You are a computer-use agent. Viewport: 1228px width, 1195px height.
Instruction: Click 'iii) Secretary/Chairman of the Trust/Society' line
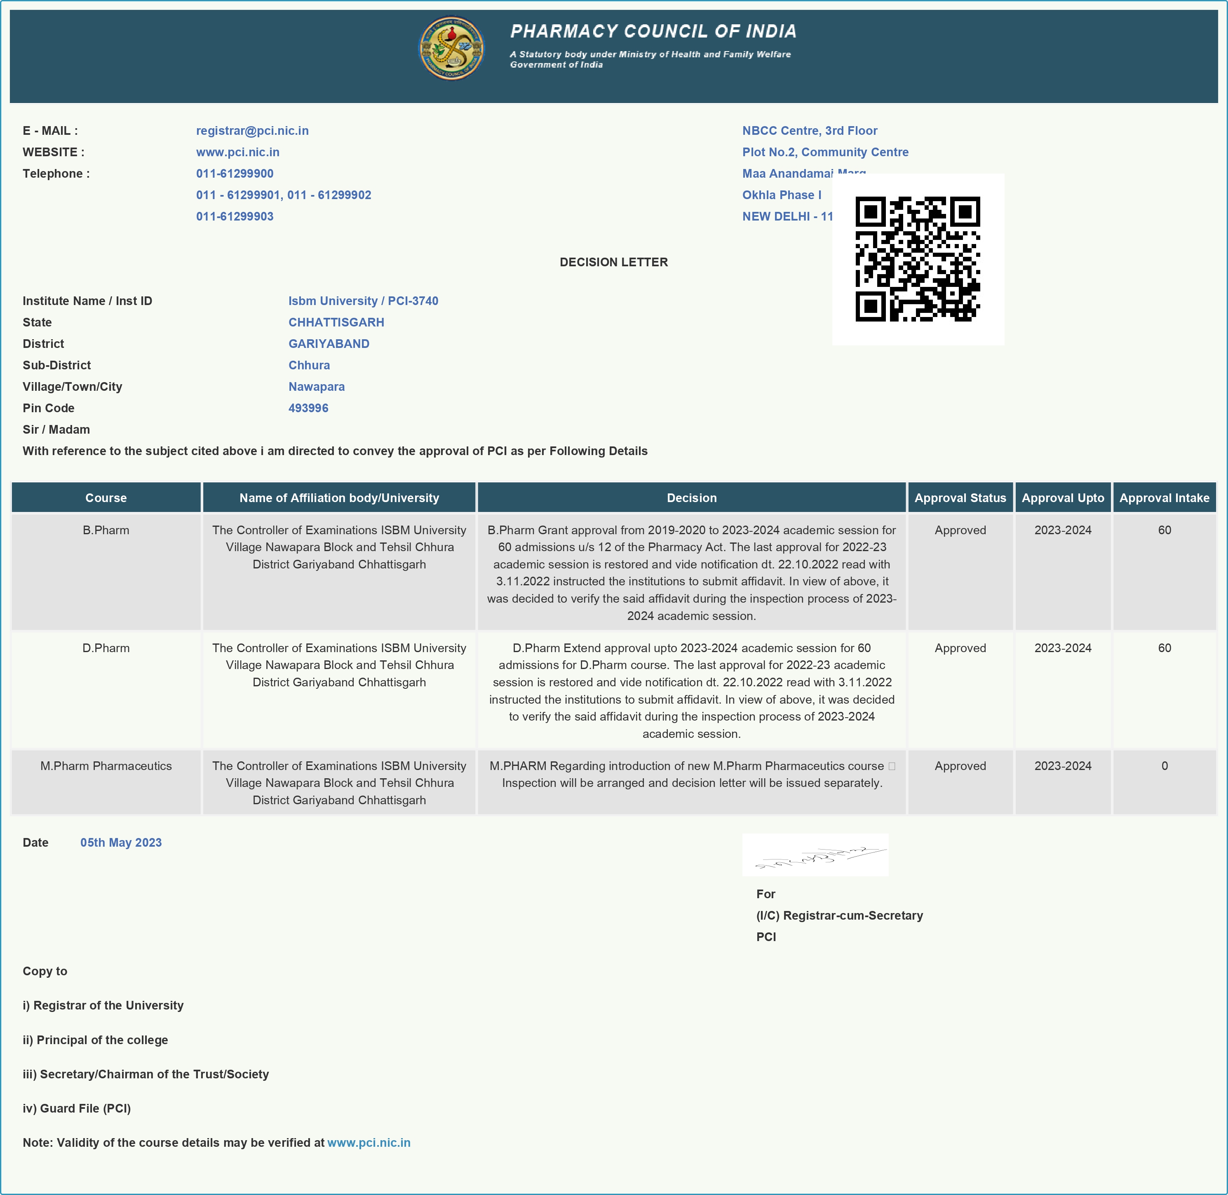pyautogui.click(x=146, y=1074)
